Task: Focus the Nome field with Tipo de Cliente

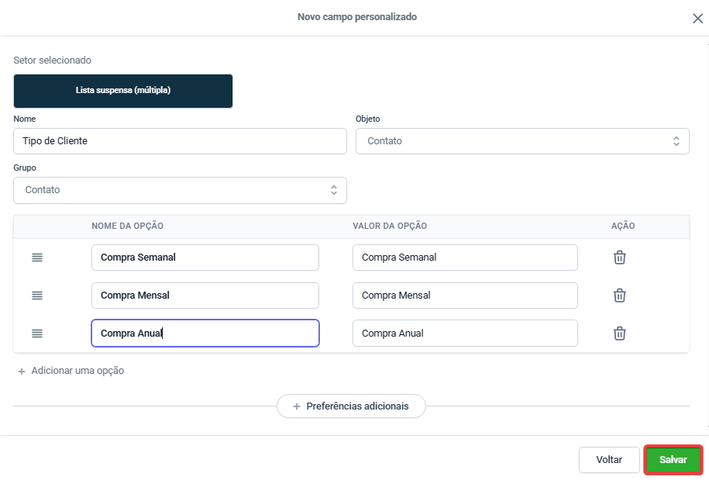Action: coord(180,141)
